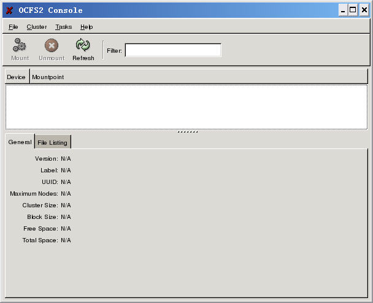Open the Tasks menu

64,27
